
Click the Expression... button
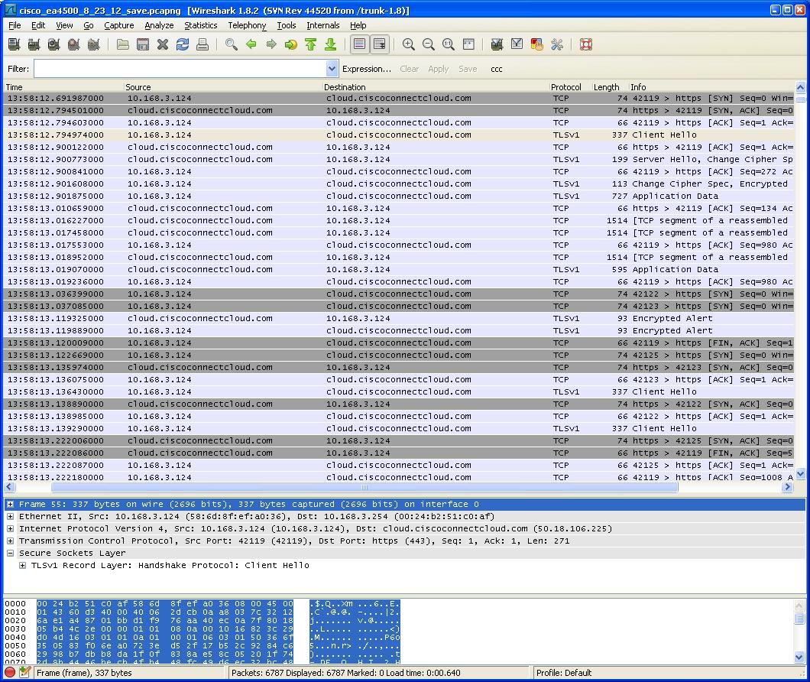point(367,69)
